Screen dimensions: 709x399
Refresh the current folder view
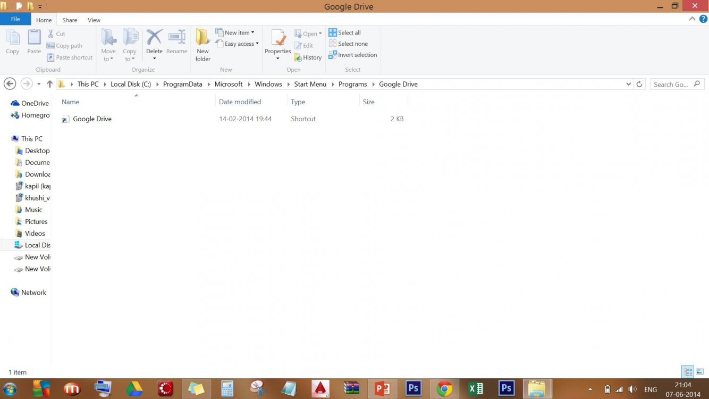(639, 84)
